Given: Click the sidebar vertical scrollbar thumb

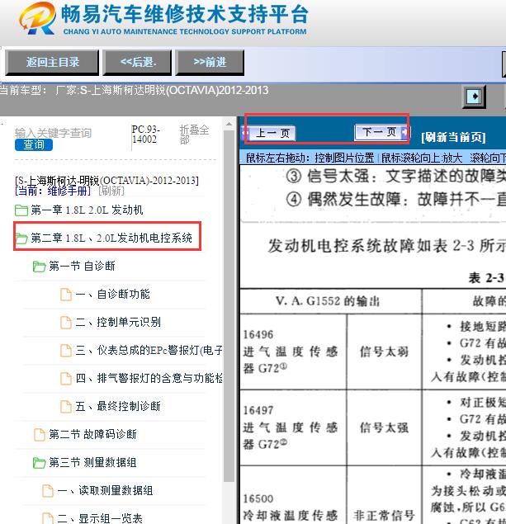Looking at the screenshot, I should 229,306.
